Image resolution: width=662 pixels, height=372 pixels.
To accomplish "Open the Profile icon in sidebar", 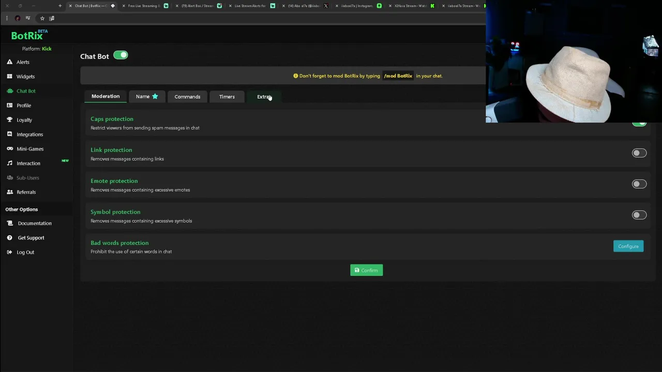I will coord(9,105).
